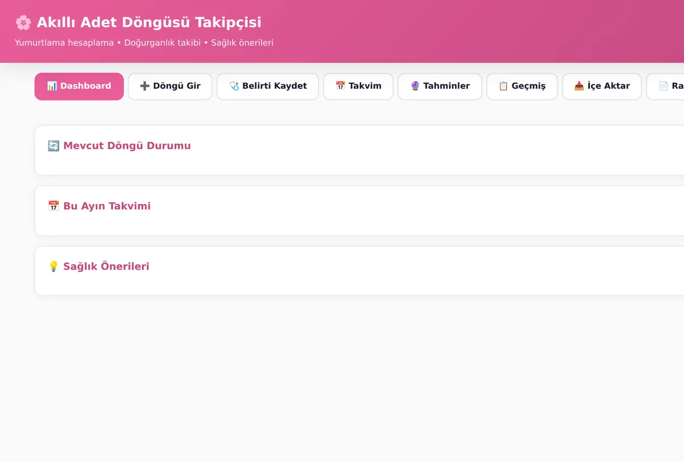The image size is (684, 462).
Task: Select the Tahminler tab
Action: click(440, 87)
